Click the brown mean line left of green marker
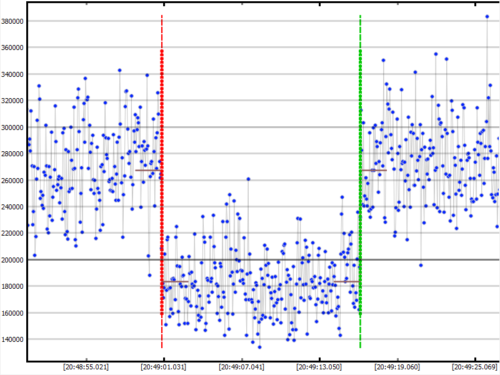 point(346,282)
